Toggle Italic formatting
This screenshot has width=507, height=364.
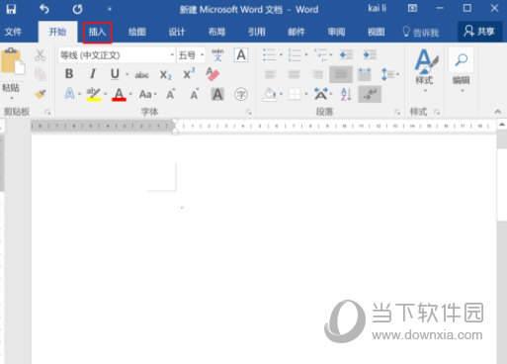click(x=93, y=74)
